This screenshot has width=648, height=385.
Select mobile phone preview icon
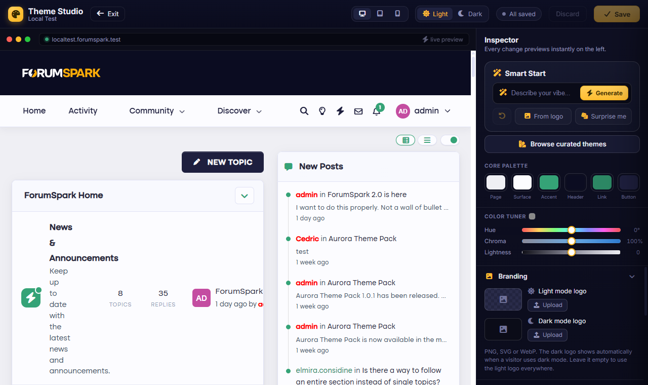pos(397,14)
